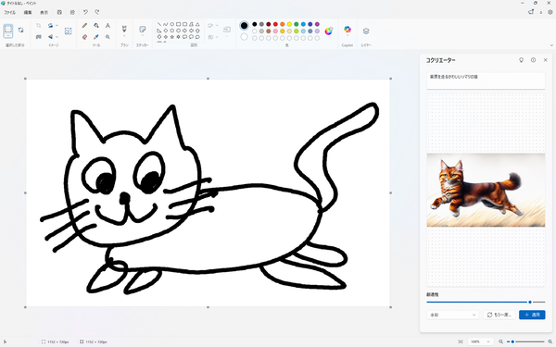Viewport: 556px width, 347px height.
Task: Expand the rotate dropdown arrow
Action: click(x=57, y=26)
